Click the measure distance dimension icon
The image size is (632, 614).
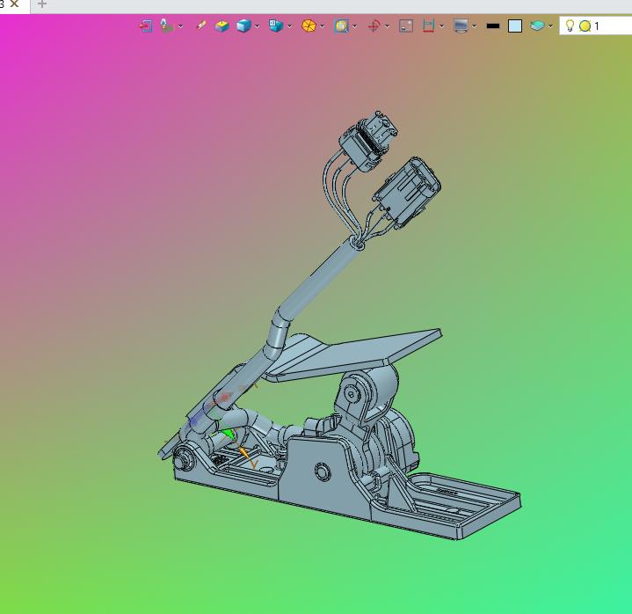point(428,26)
